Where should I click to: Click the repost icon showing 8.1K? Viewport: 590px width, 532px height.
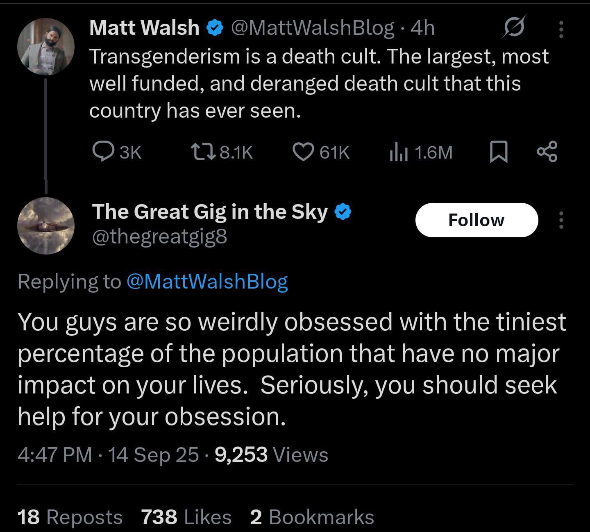click(x=203, y=152)
